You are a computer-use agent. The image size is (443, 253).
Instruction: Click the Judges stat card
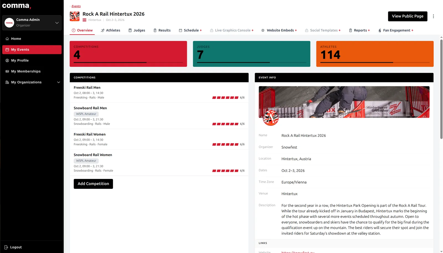251,54
